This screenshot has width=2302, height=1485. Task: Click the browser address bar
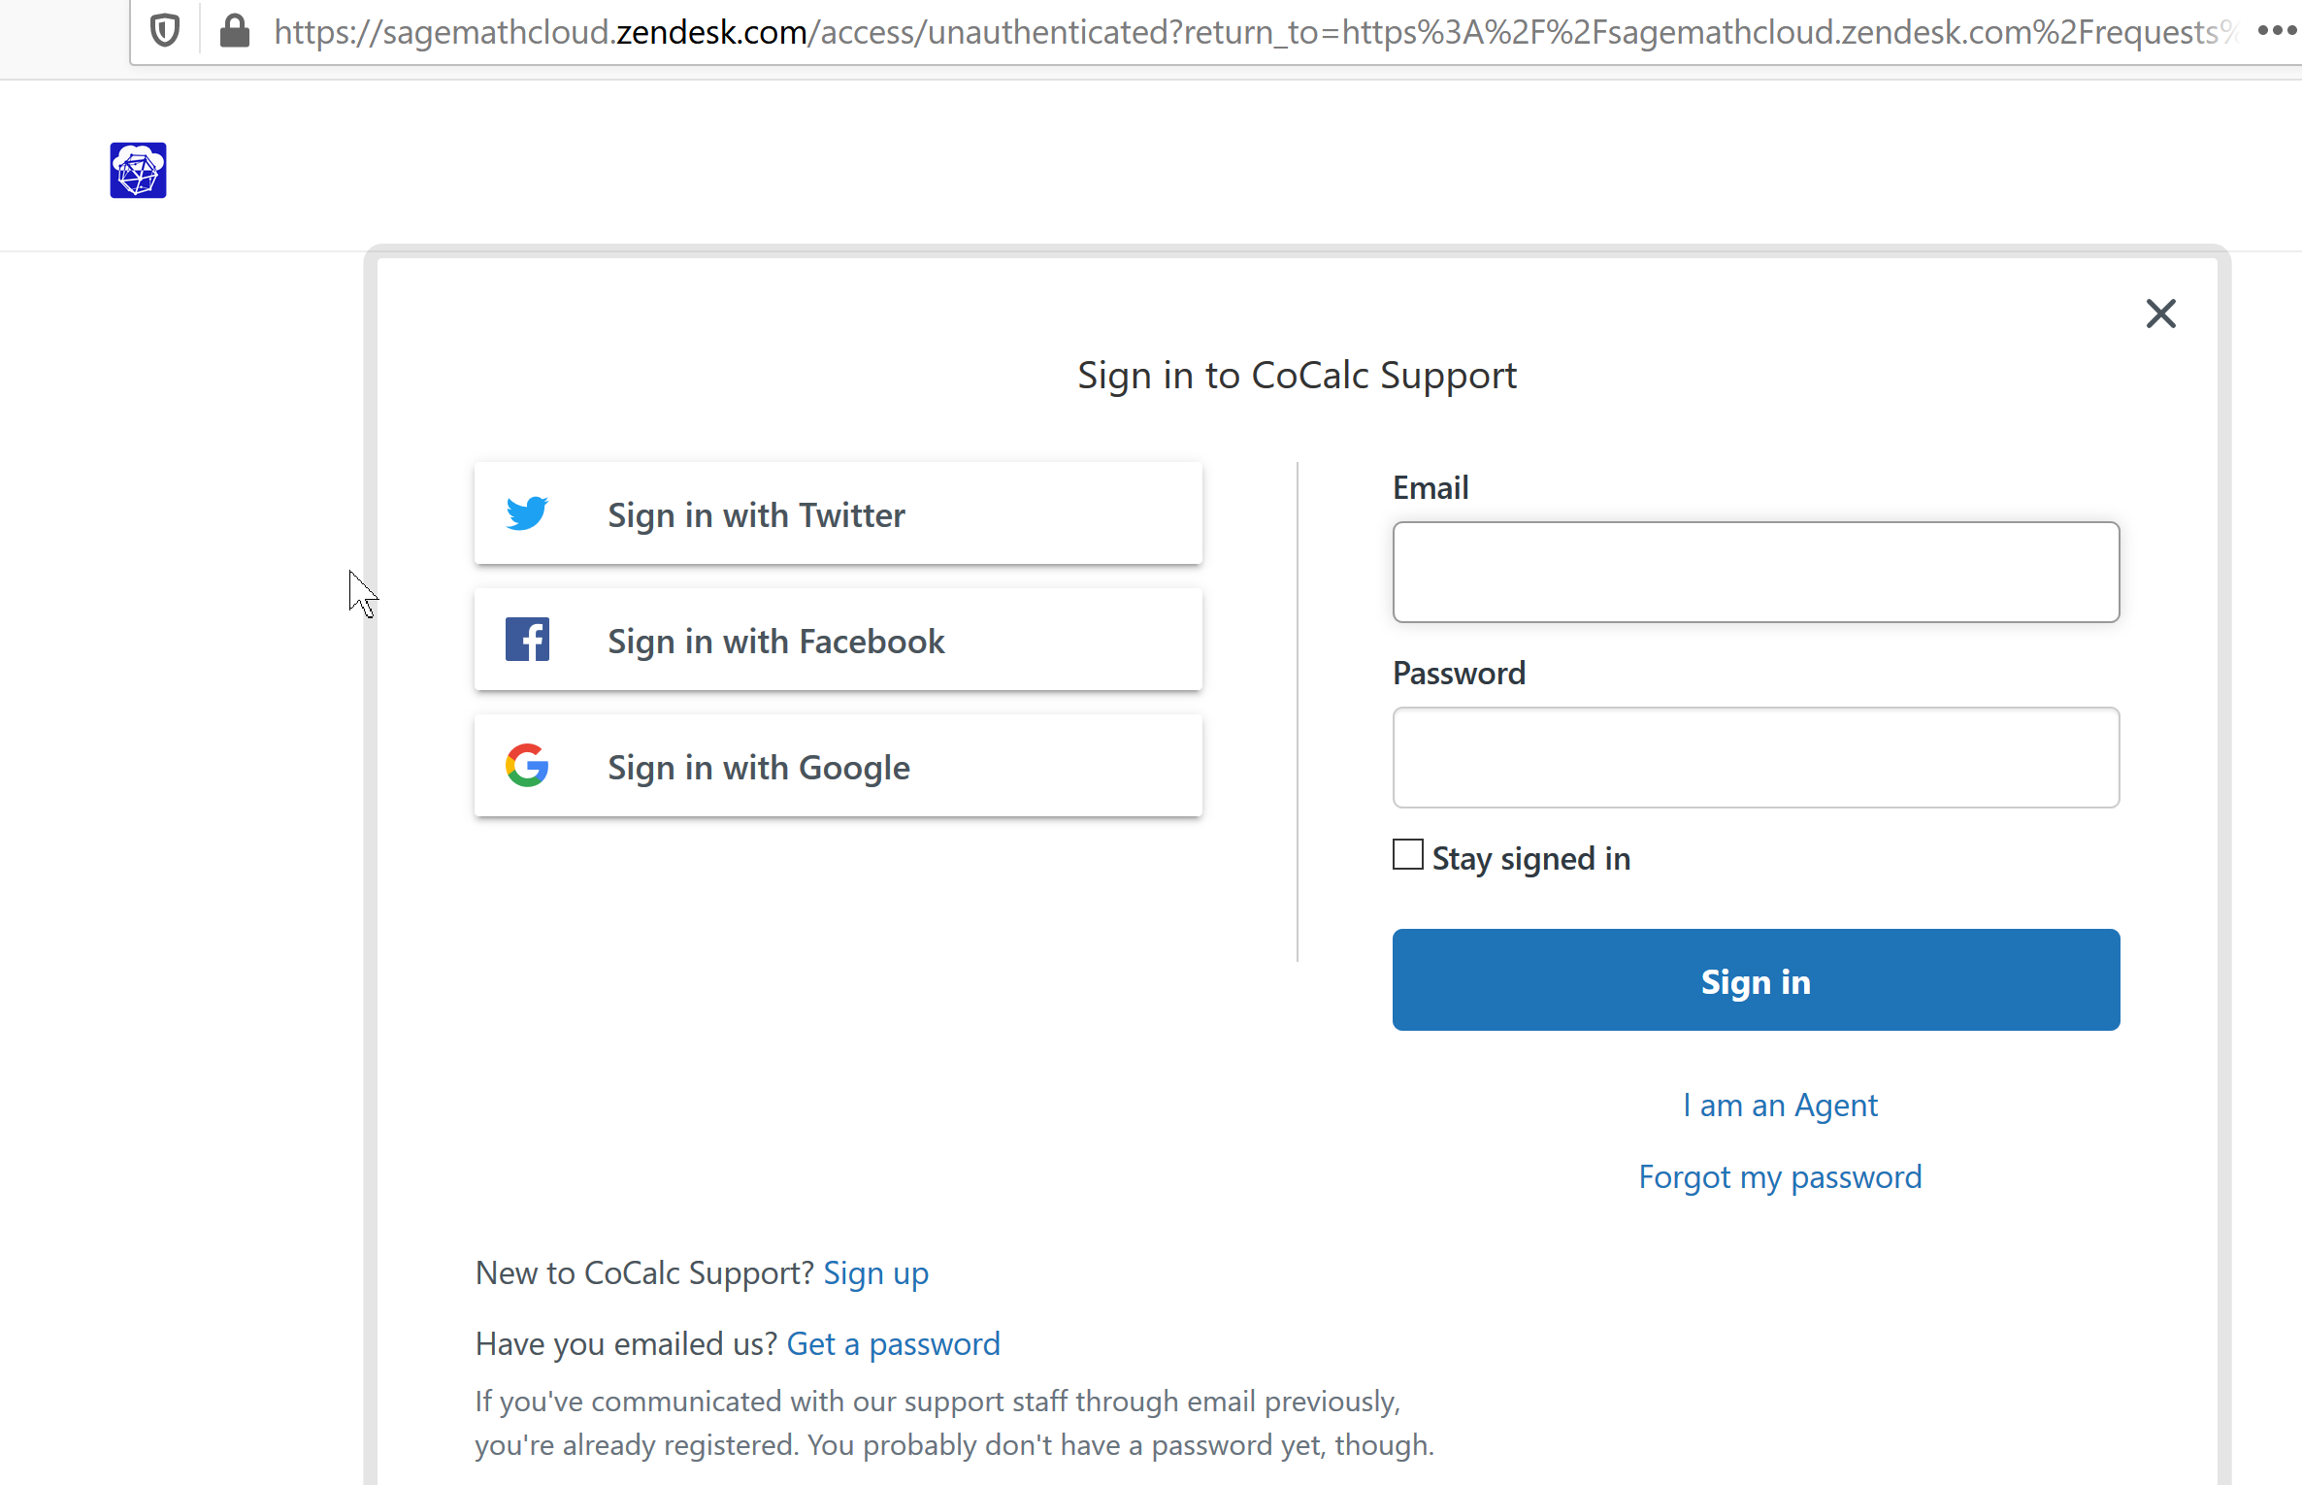point(1165,32)
